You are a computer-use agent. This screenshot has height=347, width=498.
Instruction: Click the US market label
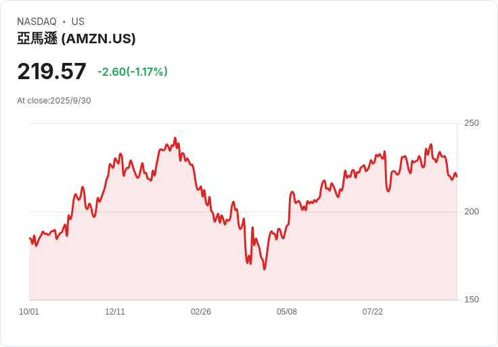(78, 22)
